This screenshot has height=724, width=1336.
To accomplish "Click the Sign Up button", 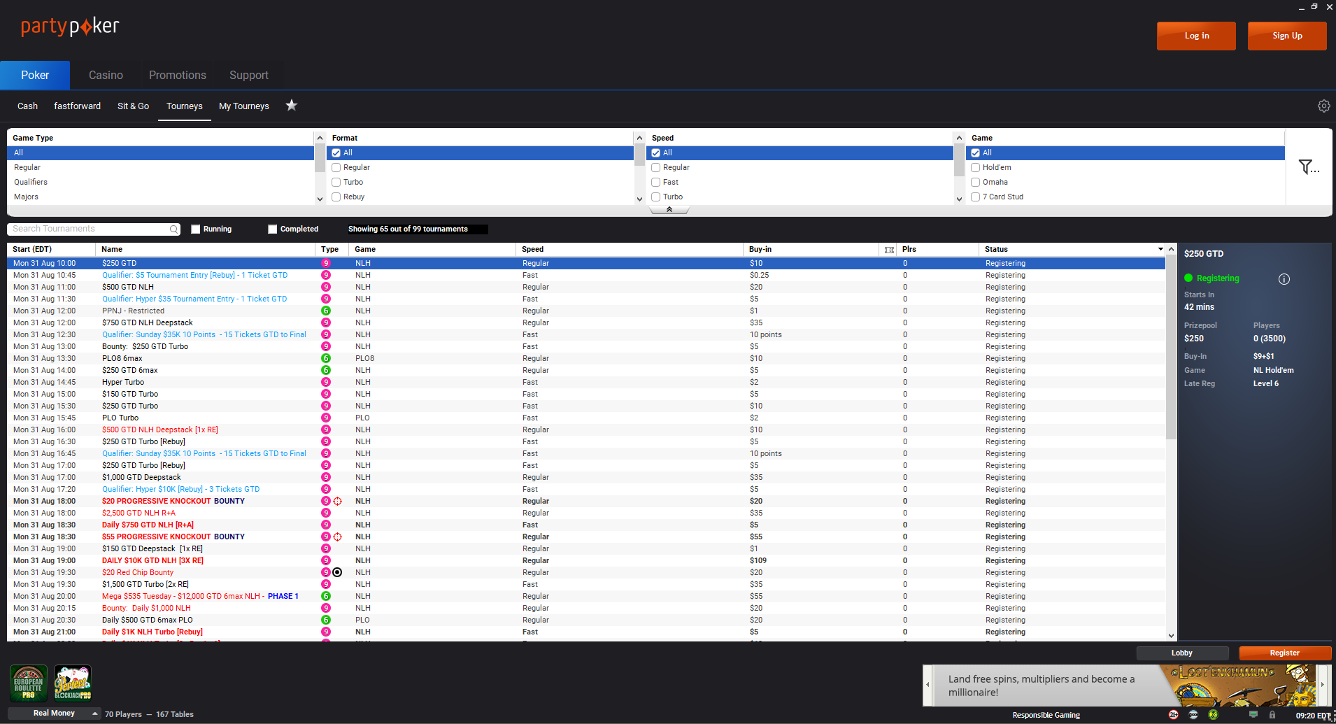I will point(1287,36).
